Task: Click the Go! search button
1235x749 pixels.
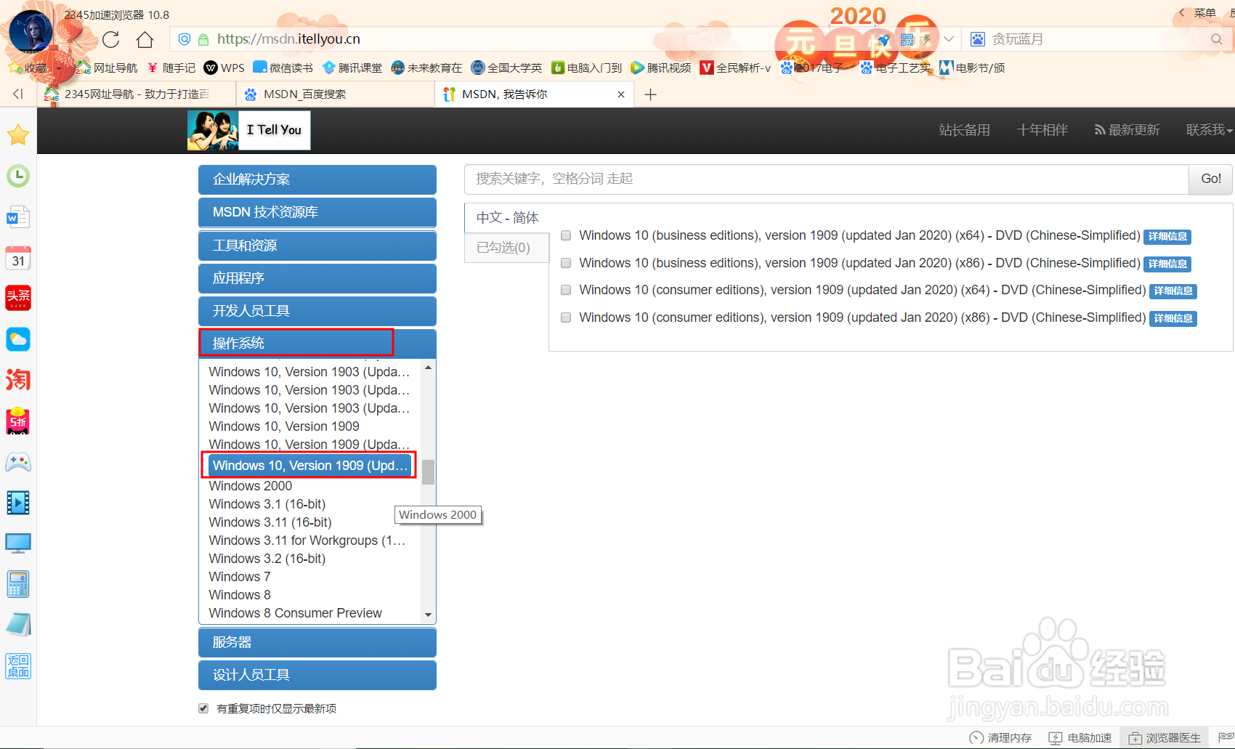Action: pos(1210,179)
